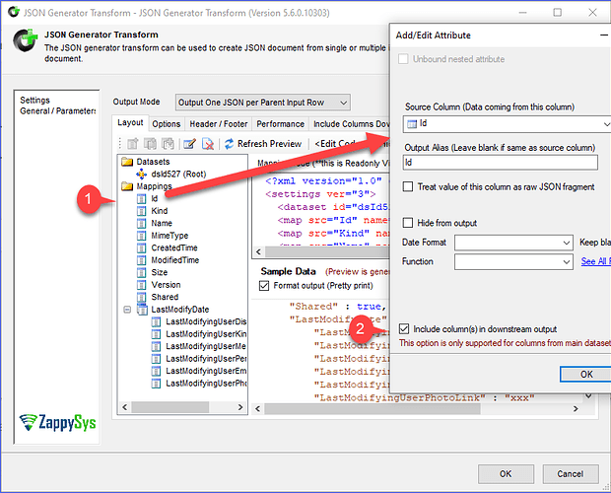Click the ModifiedTime mapping column icon
This screenshot has width=611, height=493.
142,260
